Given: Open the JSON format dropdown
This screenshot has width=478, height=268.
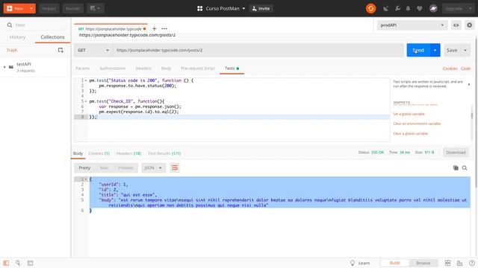Looking at the screenshot, I should click(x=153, y=167).
